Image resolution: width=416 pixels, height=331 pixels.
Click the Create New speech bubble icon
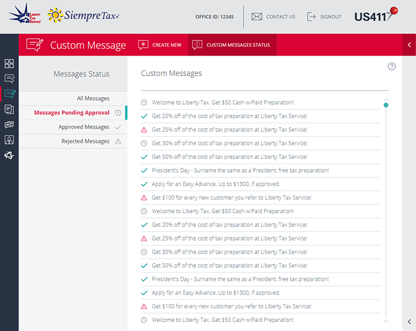coord(143,45)
